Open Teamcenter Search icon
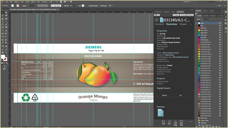The image size is (228, 128). click(x=170, y=123)
